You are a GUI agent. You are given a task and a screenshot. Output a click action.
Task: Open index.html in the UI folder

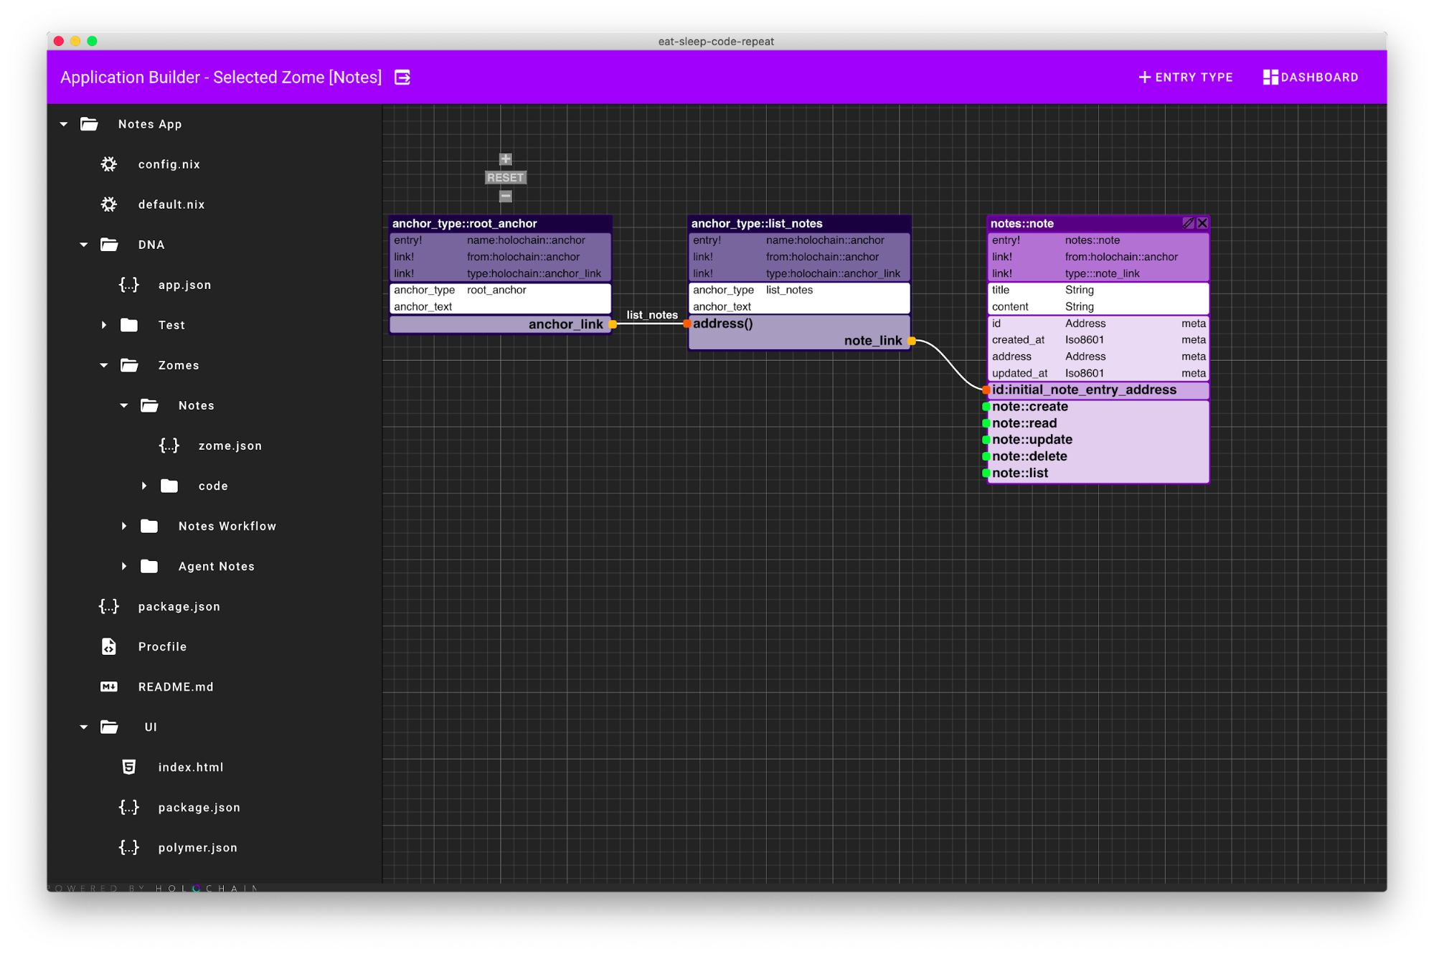click(190, 767)
